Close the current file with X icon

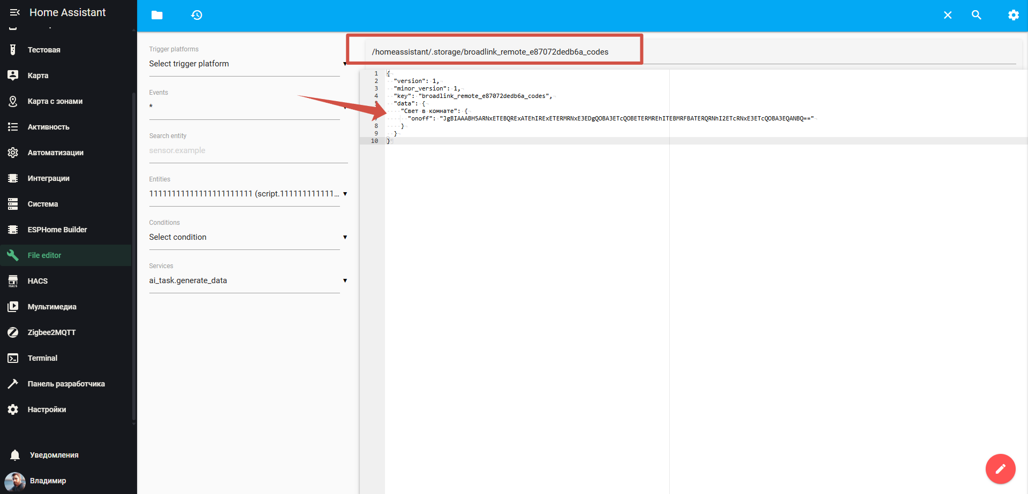click(x=947, y=15)
